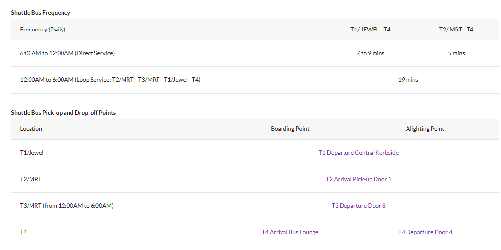Viewport: 501px width, 250px height.
Task: Open the T4 Arrival Bus Lounge link
Action: [x=290, y=232]
